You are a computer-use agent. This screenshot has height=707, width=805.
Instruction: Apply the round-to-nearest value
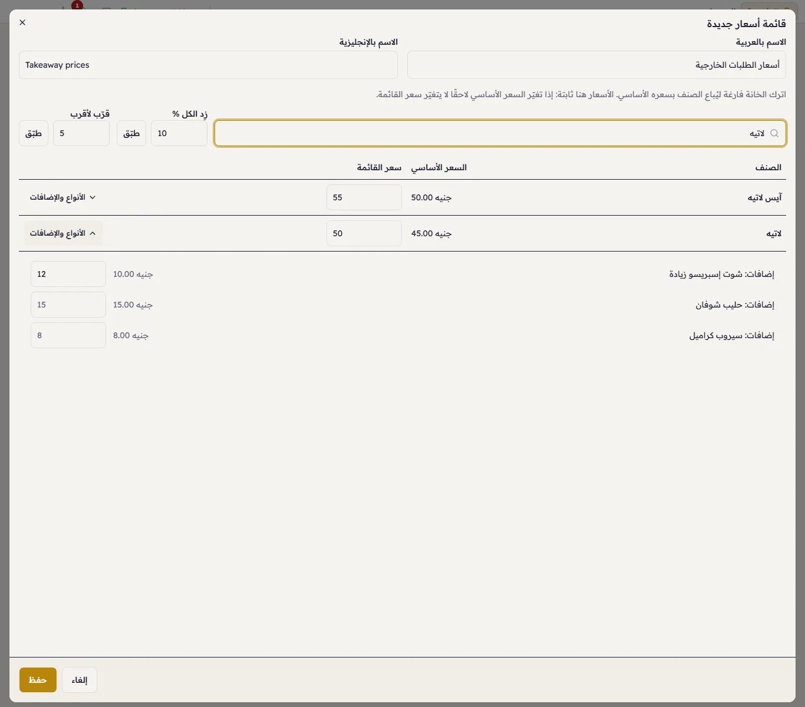pyautogui.click(x=34, y=133)
